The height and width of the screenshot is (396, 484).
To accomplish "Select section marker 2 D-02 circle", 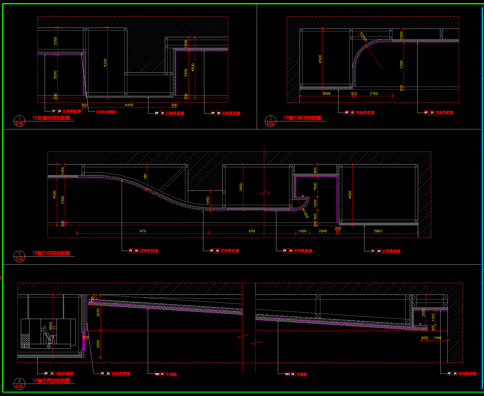I will [x=270, y=121].
